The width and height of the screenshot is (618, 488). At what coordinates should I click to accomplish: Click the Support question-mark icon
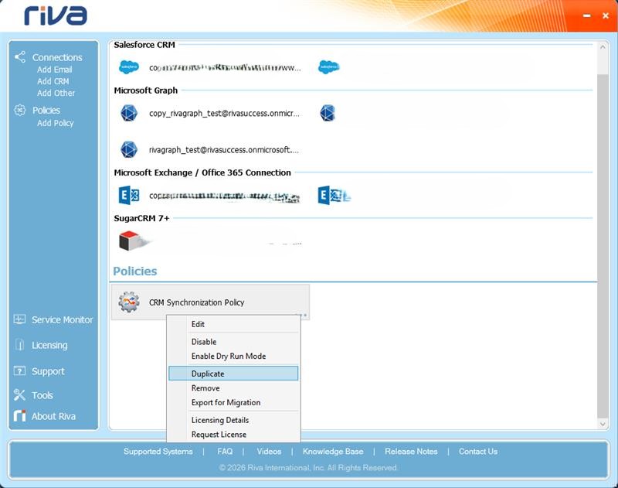(19, 370)
